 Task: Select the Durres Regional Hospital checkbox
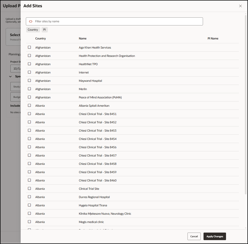[29, 197]
